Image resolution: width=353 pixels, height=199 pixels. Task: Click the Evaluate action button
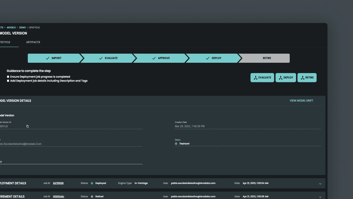click(x=262, y=77)
